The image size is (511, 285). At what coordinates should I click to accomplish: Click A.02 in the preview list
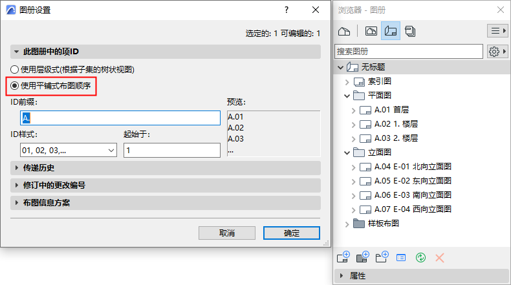235,128
